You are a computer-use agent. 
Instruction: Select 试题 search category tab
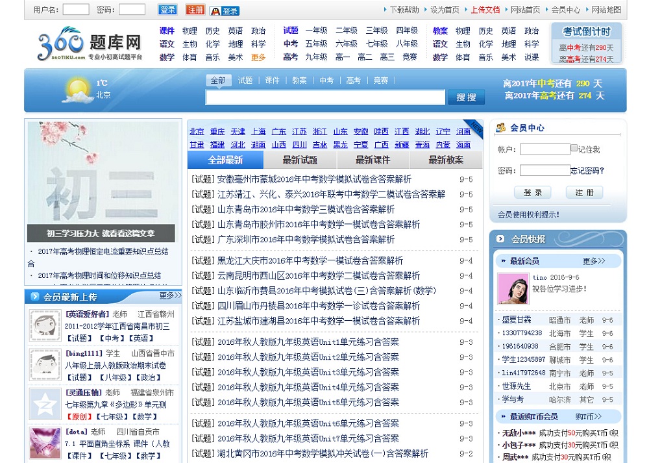click(x=245, y=81)
